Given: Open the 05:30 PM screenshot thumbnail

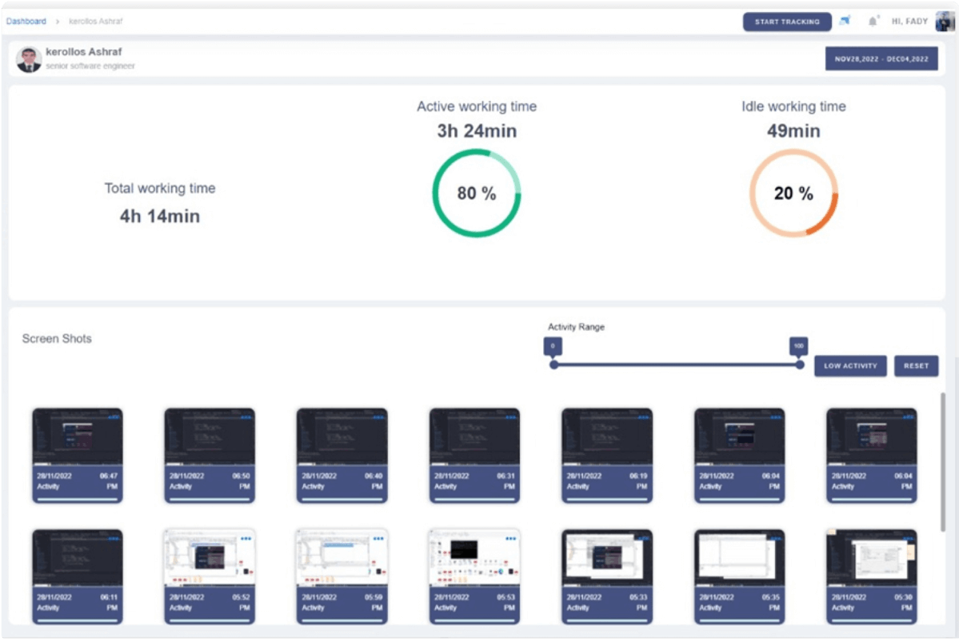Looking at the screenshot, I should (872, 558).
